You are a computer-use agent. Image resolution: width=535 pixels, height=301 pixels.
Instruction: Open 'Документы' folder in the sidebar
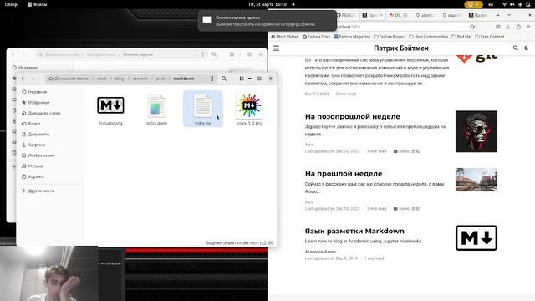(x=35, y=134)
